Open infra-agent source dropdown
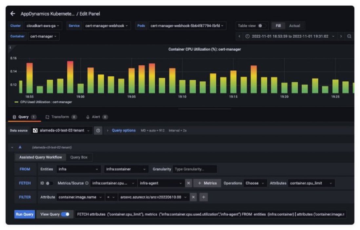The height and width of the screenshot is (230, 360). click(x=161, y=183)
